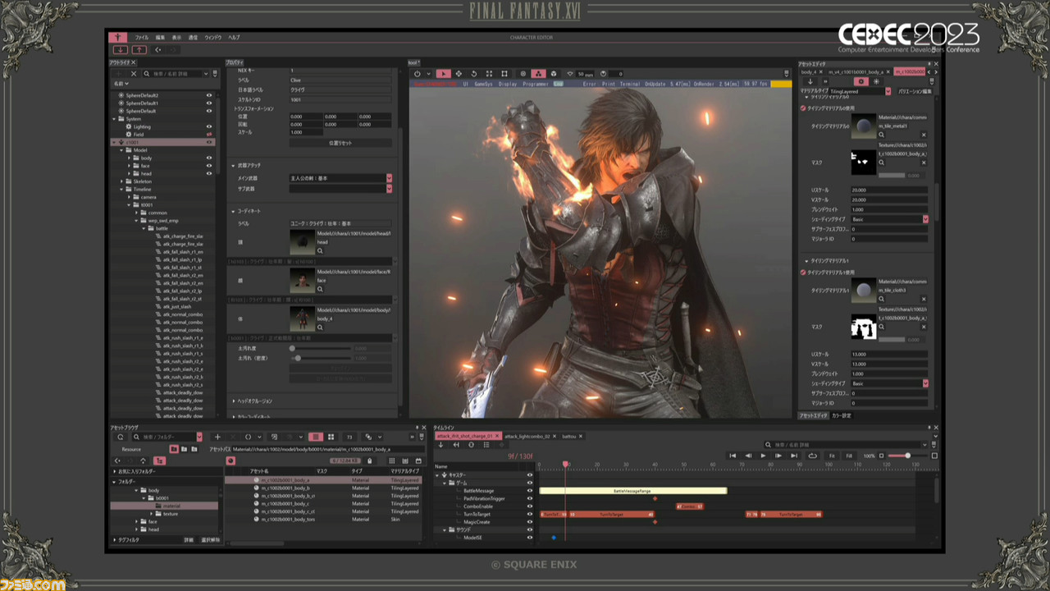The image size is (1050, 591).
Task: Open the first shading type Basic dropdown
Action: [x=925, y=220]
